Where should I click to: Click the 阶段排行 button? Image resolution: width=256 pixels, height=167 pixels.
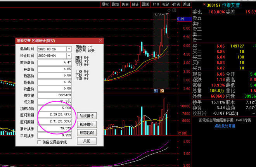pyautogui.click(x=86, y=116)
